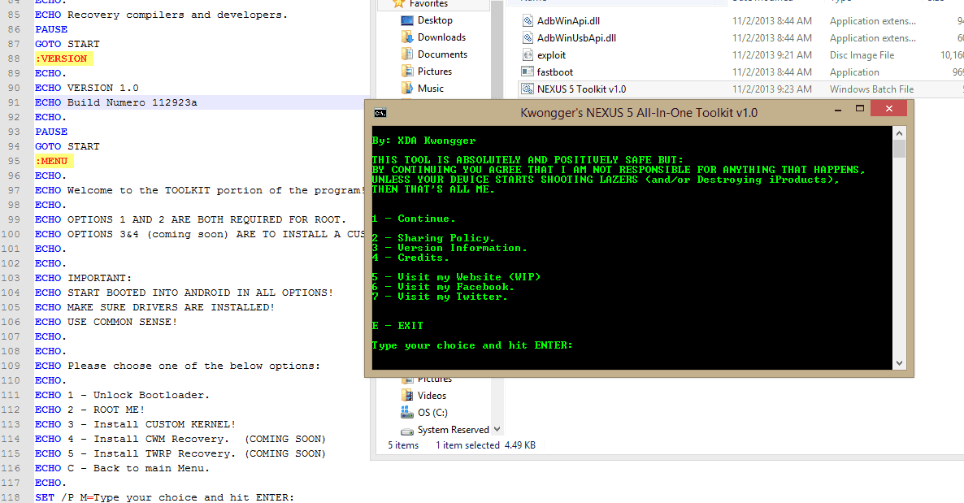964x503 pixels.
Task: Click the OS (C:) drive icon
Action: click(x=407, y=412)
